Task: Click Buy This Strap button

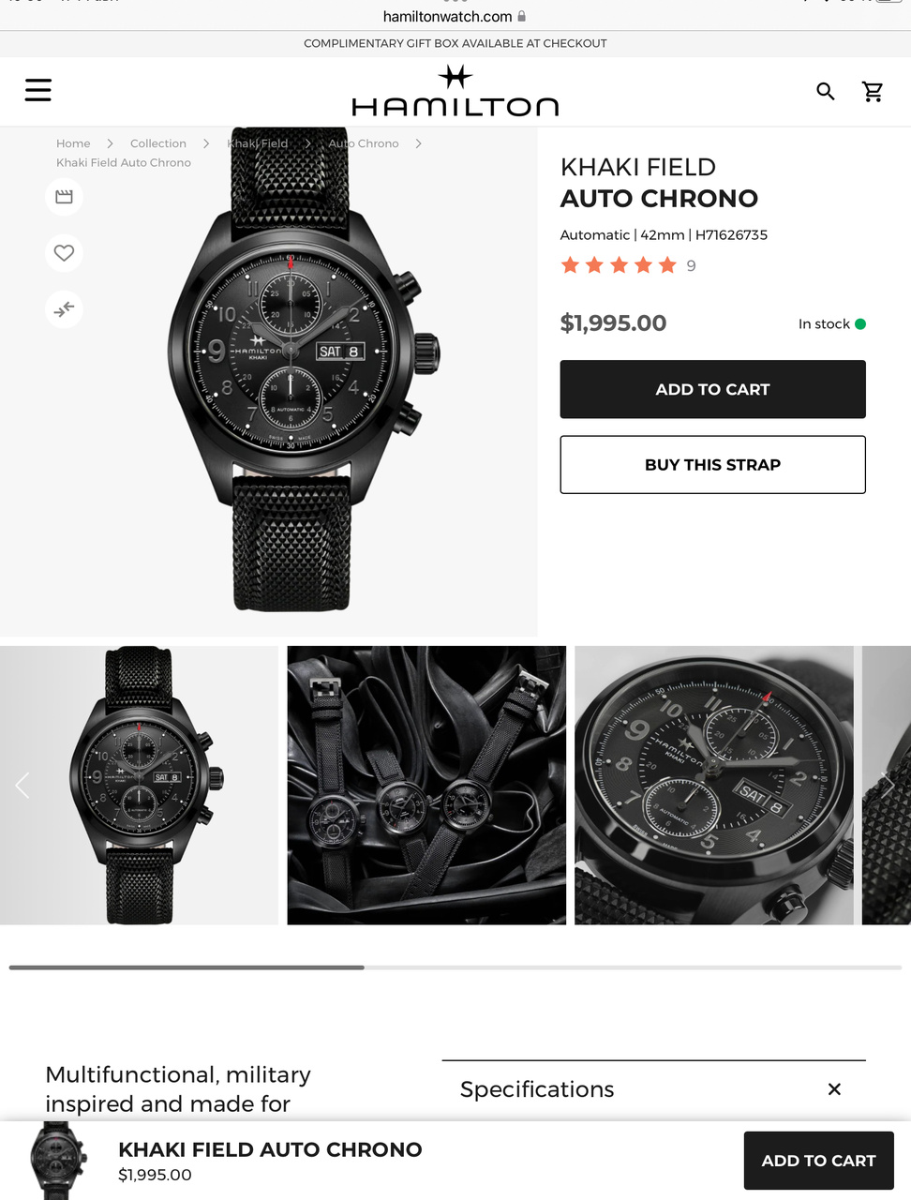Action: pyautogui.click(x=712, y=464)
